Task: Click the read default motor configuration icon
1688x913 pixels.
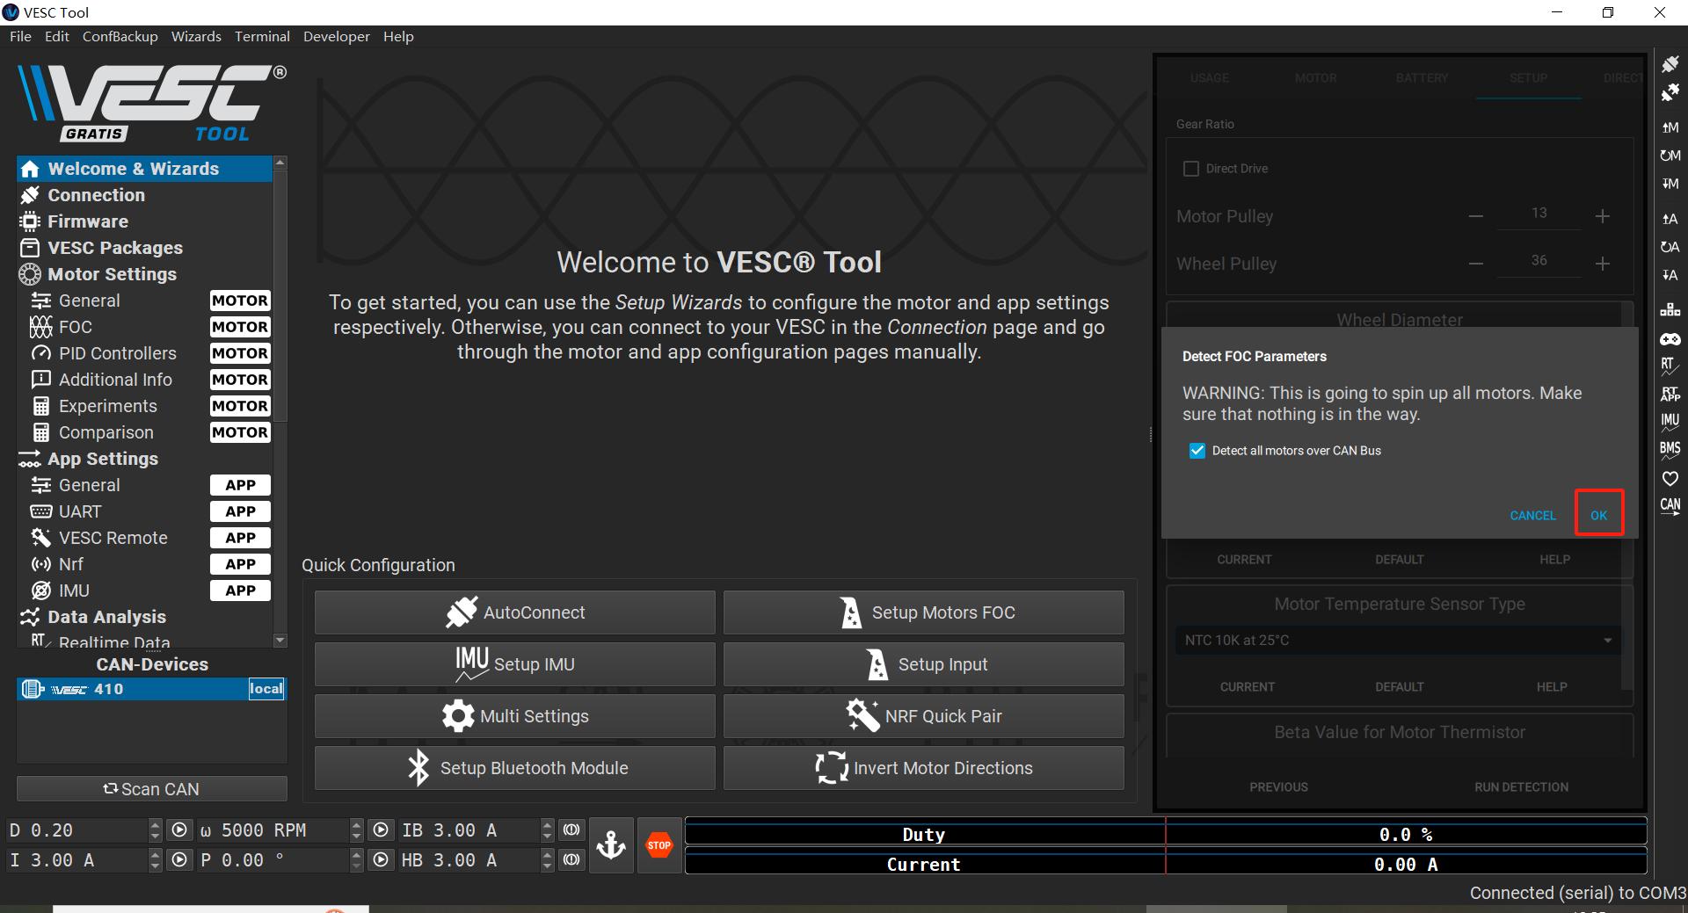Action: click(x=1670, y=156)
